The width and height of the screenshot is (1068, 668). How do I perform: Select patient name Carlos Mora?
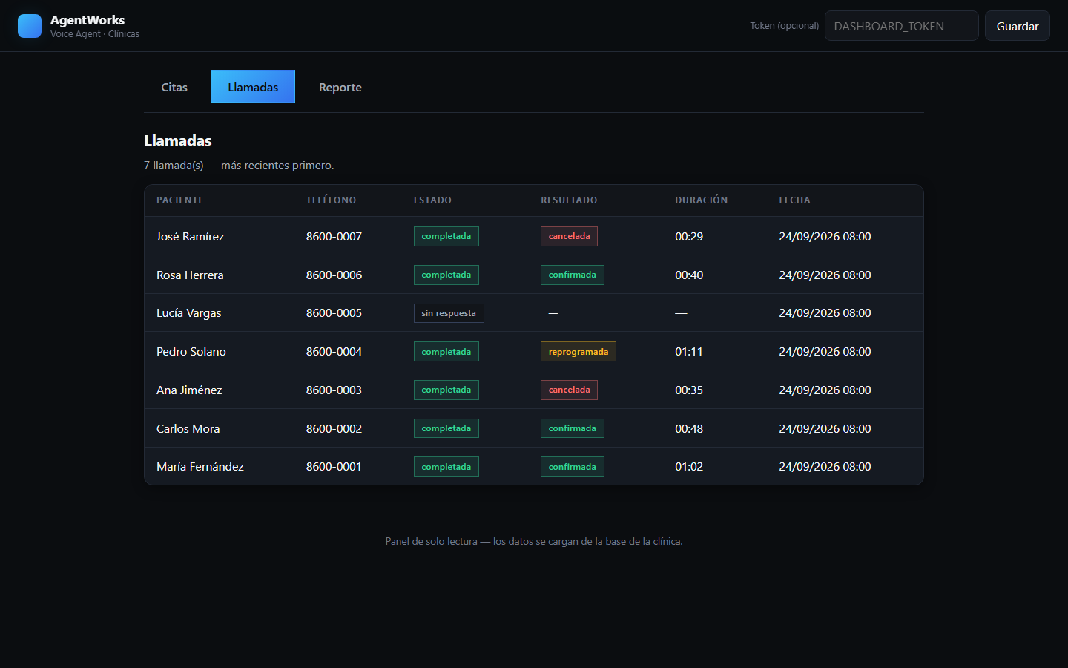(x=188, y=428)
